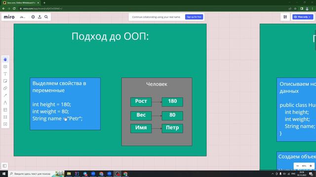Focus the miro.com address bar
Screen dimensions: 316x177
tap(153, 9)
